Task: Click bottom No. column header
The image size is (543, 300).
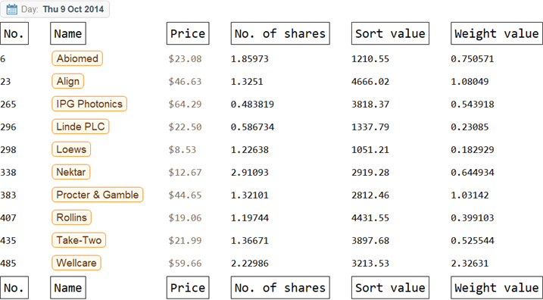Action: point(14,288)
